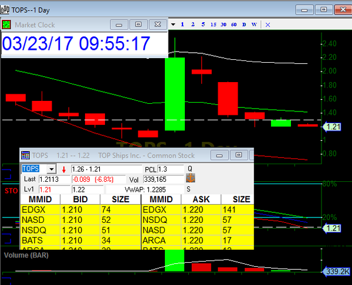Screen dimensions: 352x285
Task: Switch chart to Weekly (W) timeframe
Action: [254, 25]
